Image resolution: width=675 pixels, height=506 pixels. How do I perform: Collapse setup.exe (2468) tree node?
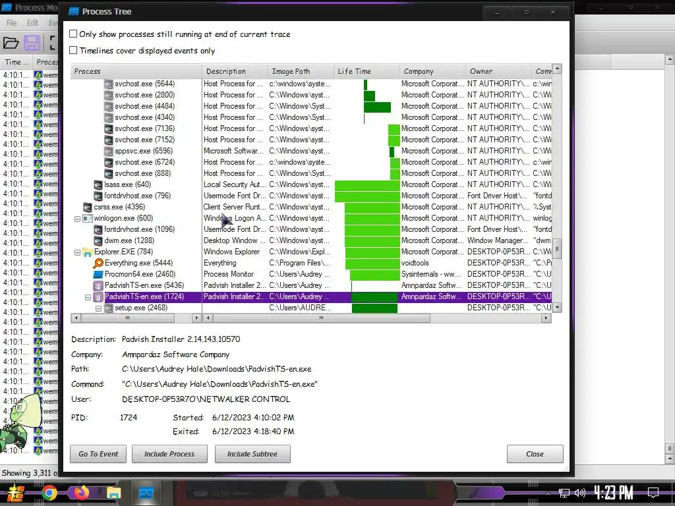(98, 308)
